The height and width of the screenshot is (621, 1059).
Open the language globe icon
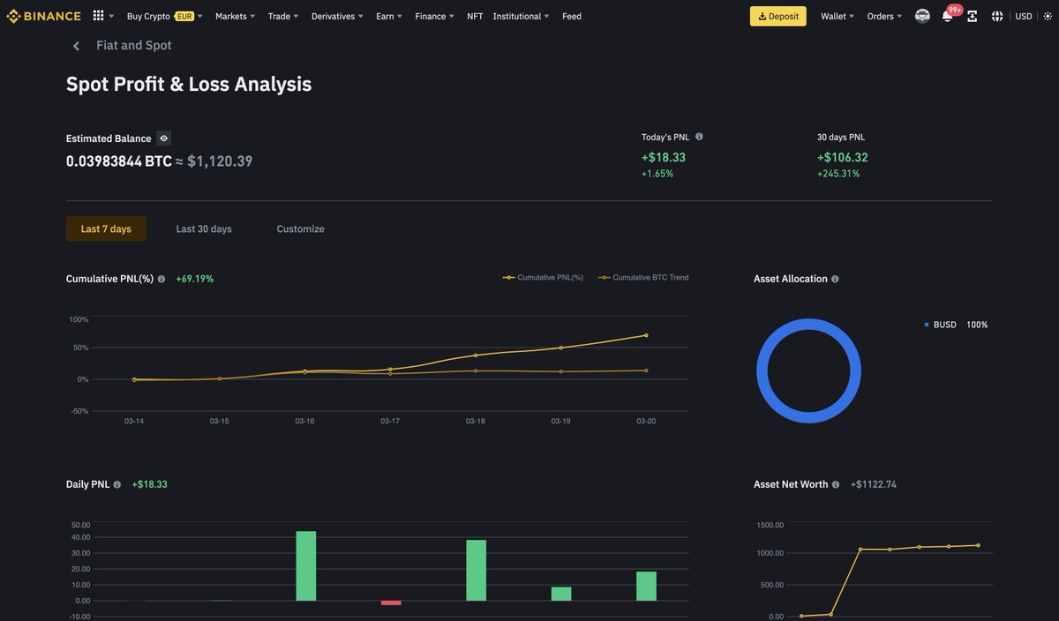[997, 16]
